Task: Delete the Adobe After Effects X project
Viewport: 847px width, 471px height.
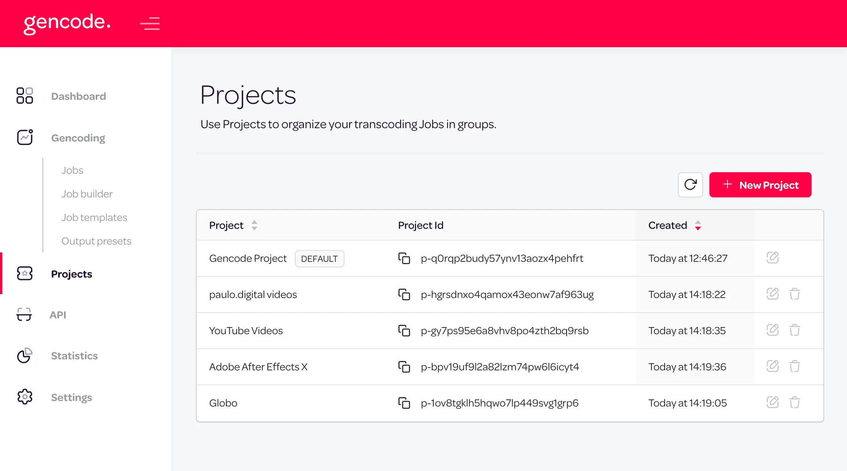Action: click(794, 366)
